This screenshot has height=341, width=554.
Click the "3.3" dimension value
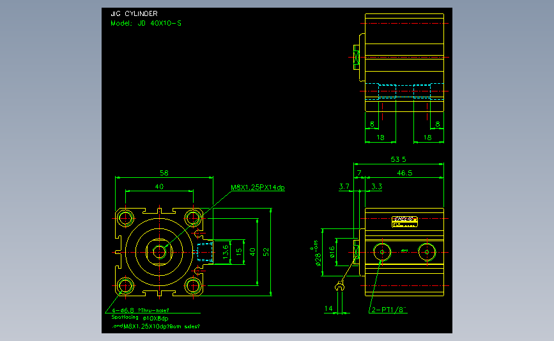[x=376, y=186]
